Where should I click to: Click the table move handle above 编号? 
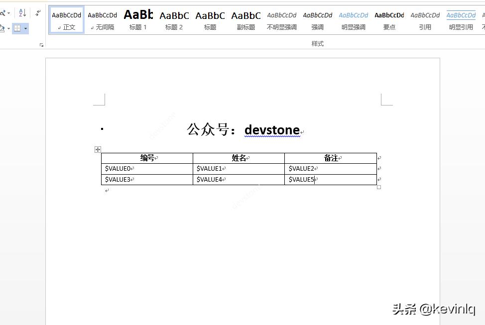pyautogui.click(x=98, y=149)
